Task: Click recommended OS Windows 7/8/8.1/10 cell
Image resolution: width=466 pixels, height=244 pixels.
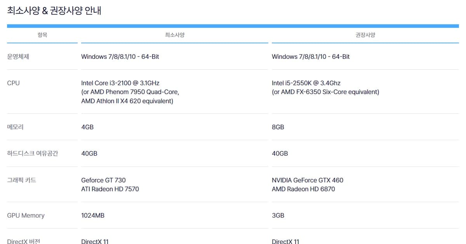Action: 311,57
